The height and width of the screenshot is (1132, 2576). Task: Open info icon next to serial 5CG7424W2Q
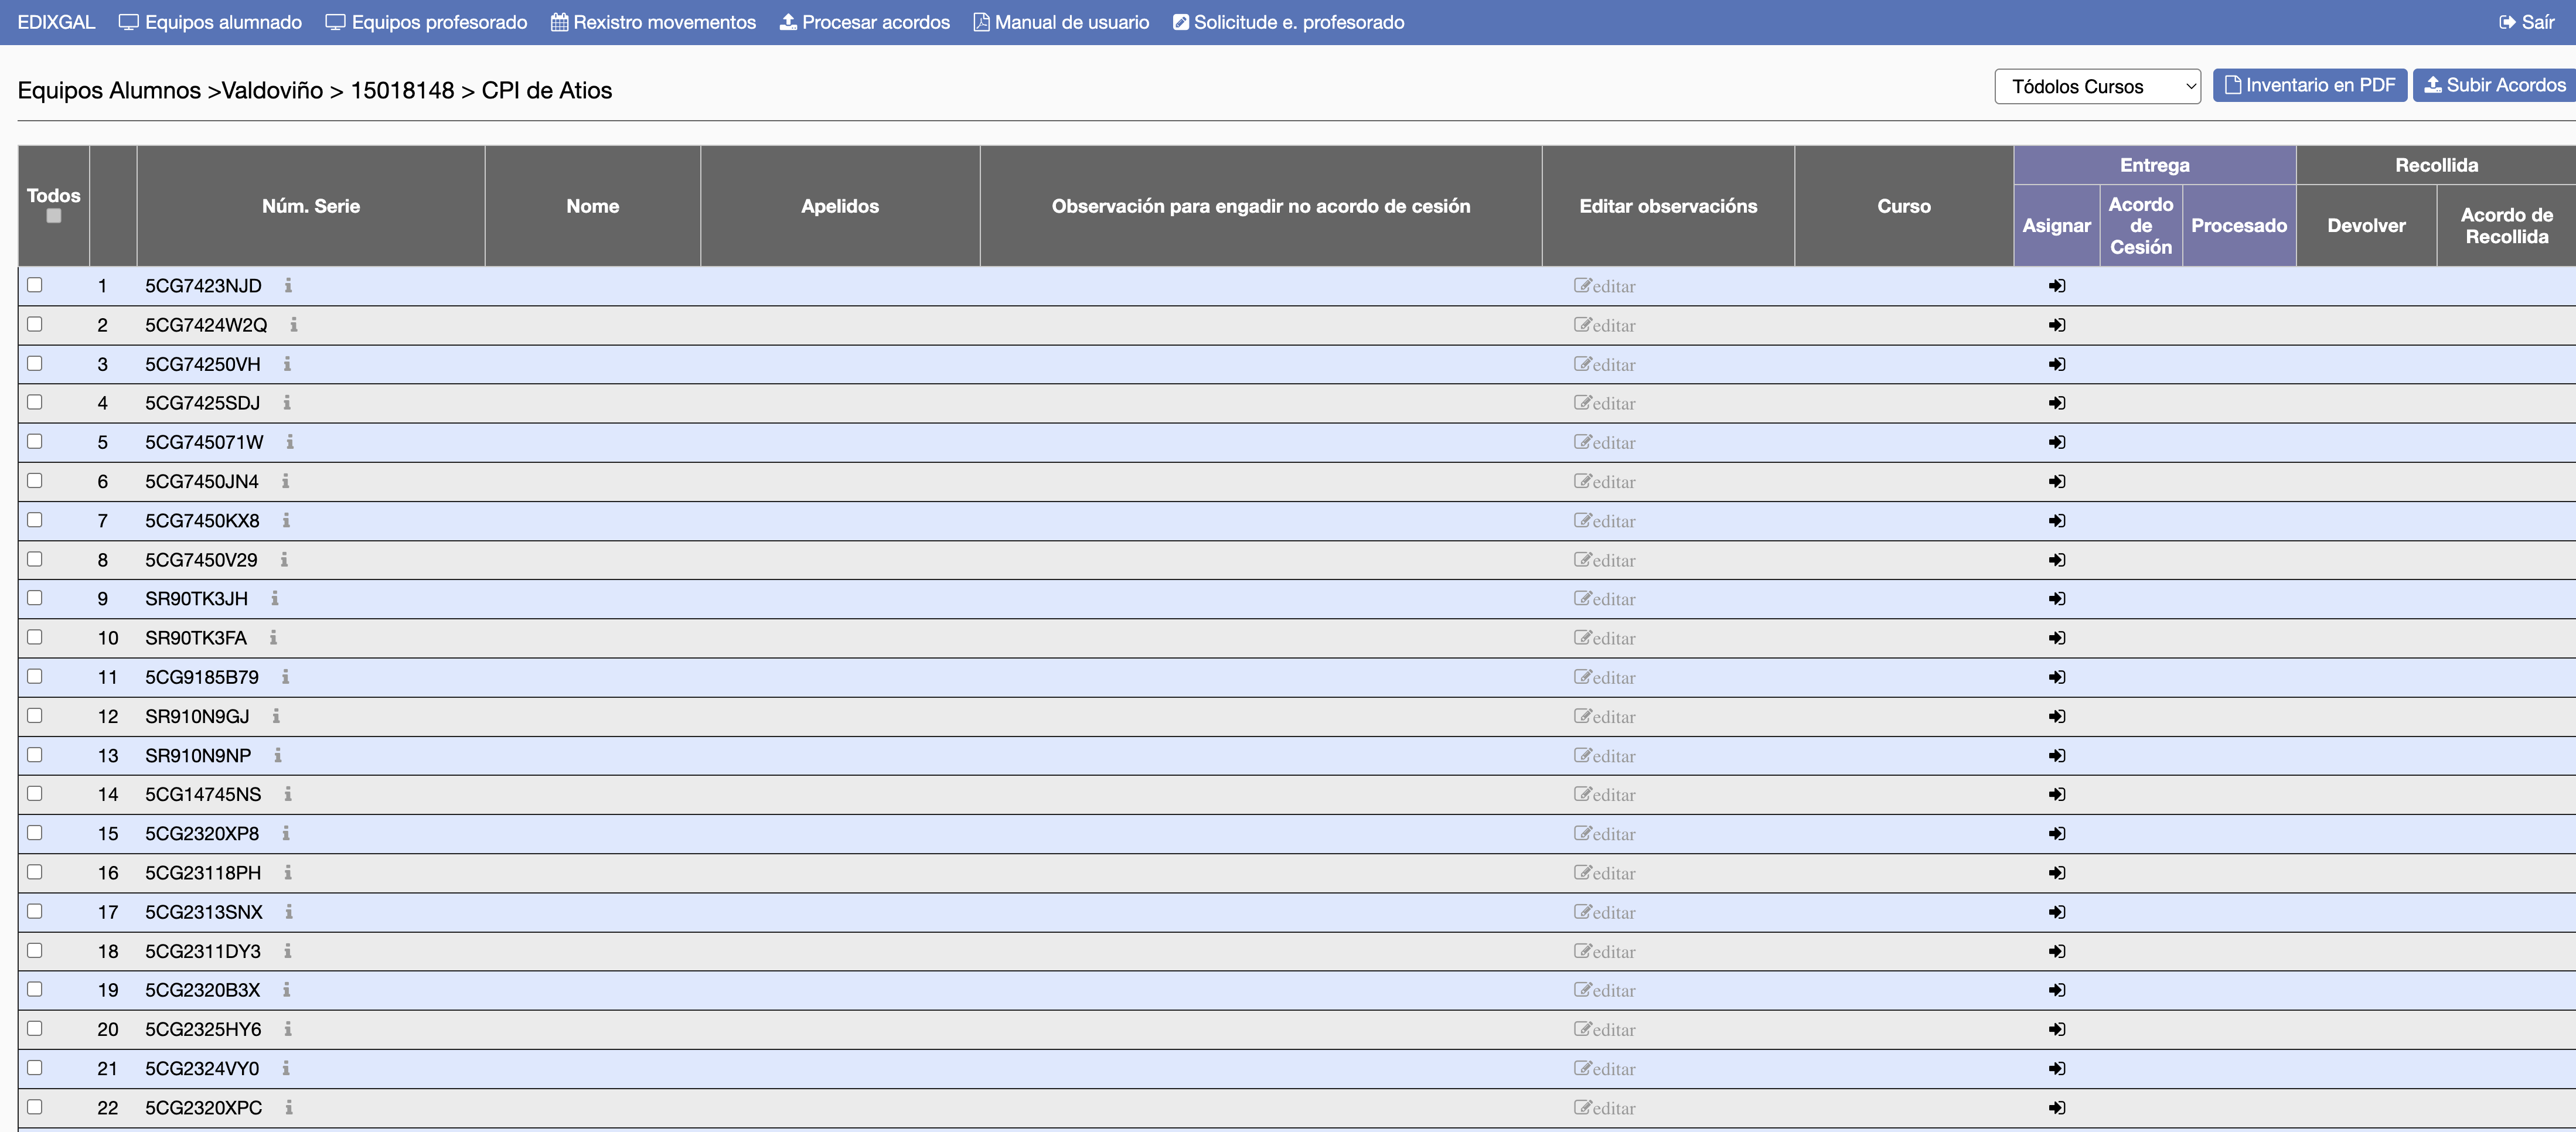(x=293, y=325)
